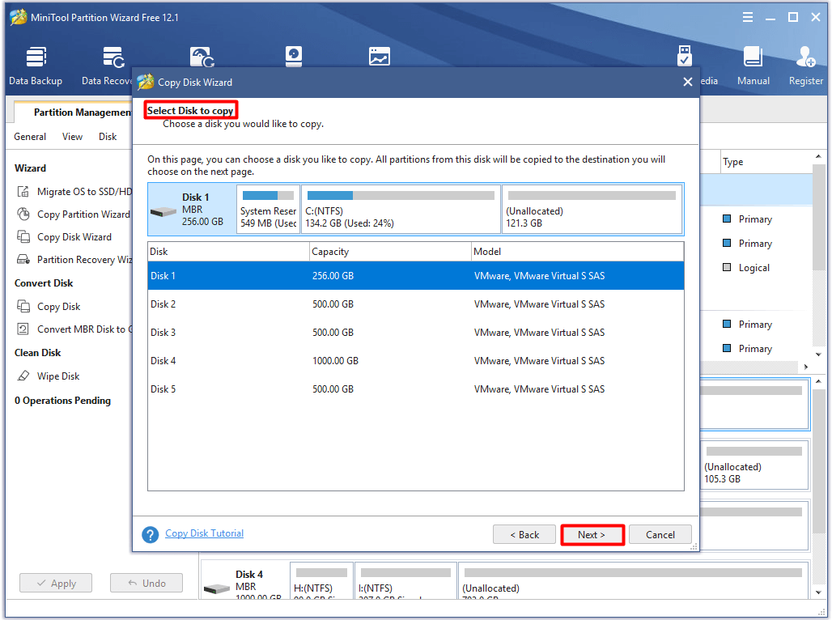Open the Disk menu
The height and width of the screenshot is (620, 832).
(108, 137)
